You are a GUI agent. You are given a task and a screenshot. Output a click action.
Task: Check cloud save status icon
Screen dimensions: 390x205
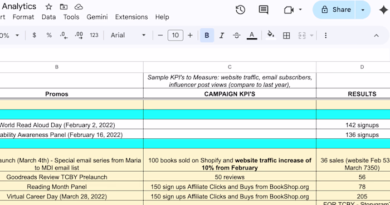click(x=79, y=7)
